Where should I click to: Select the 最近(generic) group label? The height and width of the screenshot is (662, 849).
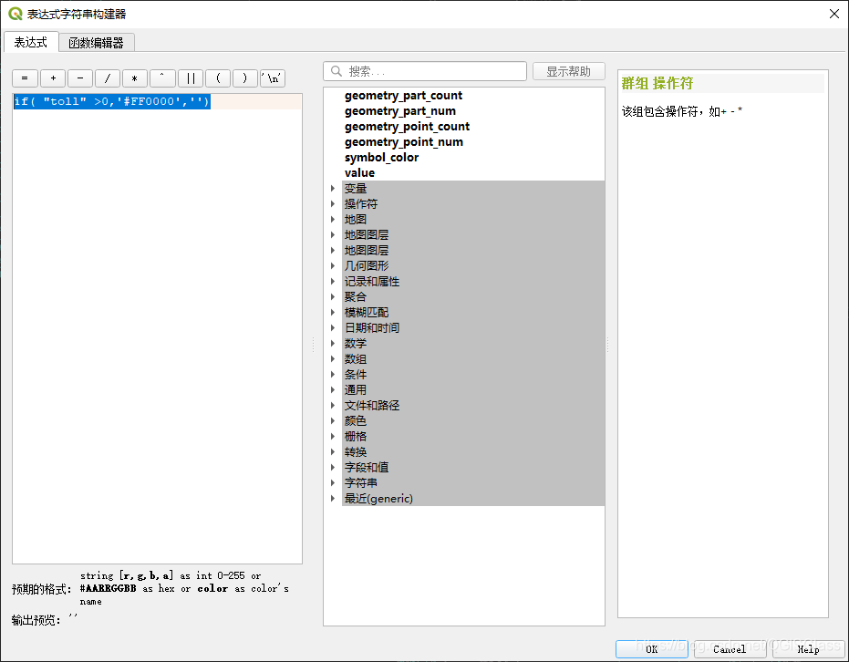click(378, 499)
